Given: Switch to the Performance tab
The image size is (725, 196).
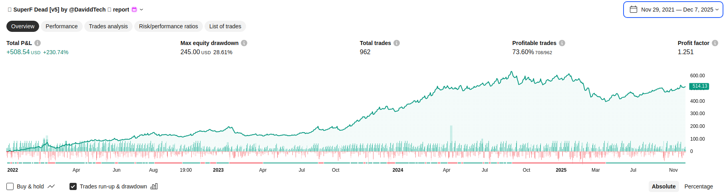Looking at the screenshot, I should tap(62, 26).
